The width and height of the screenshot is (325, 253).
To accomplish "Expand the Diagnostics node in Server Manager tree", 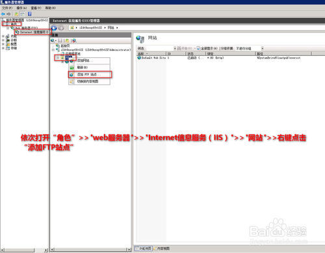I will click(x=3, y=40).
